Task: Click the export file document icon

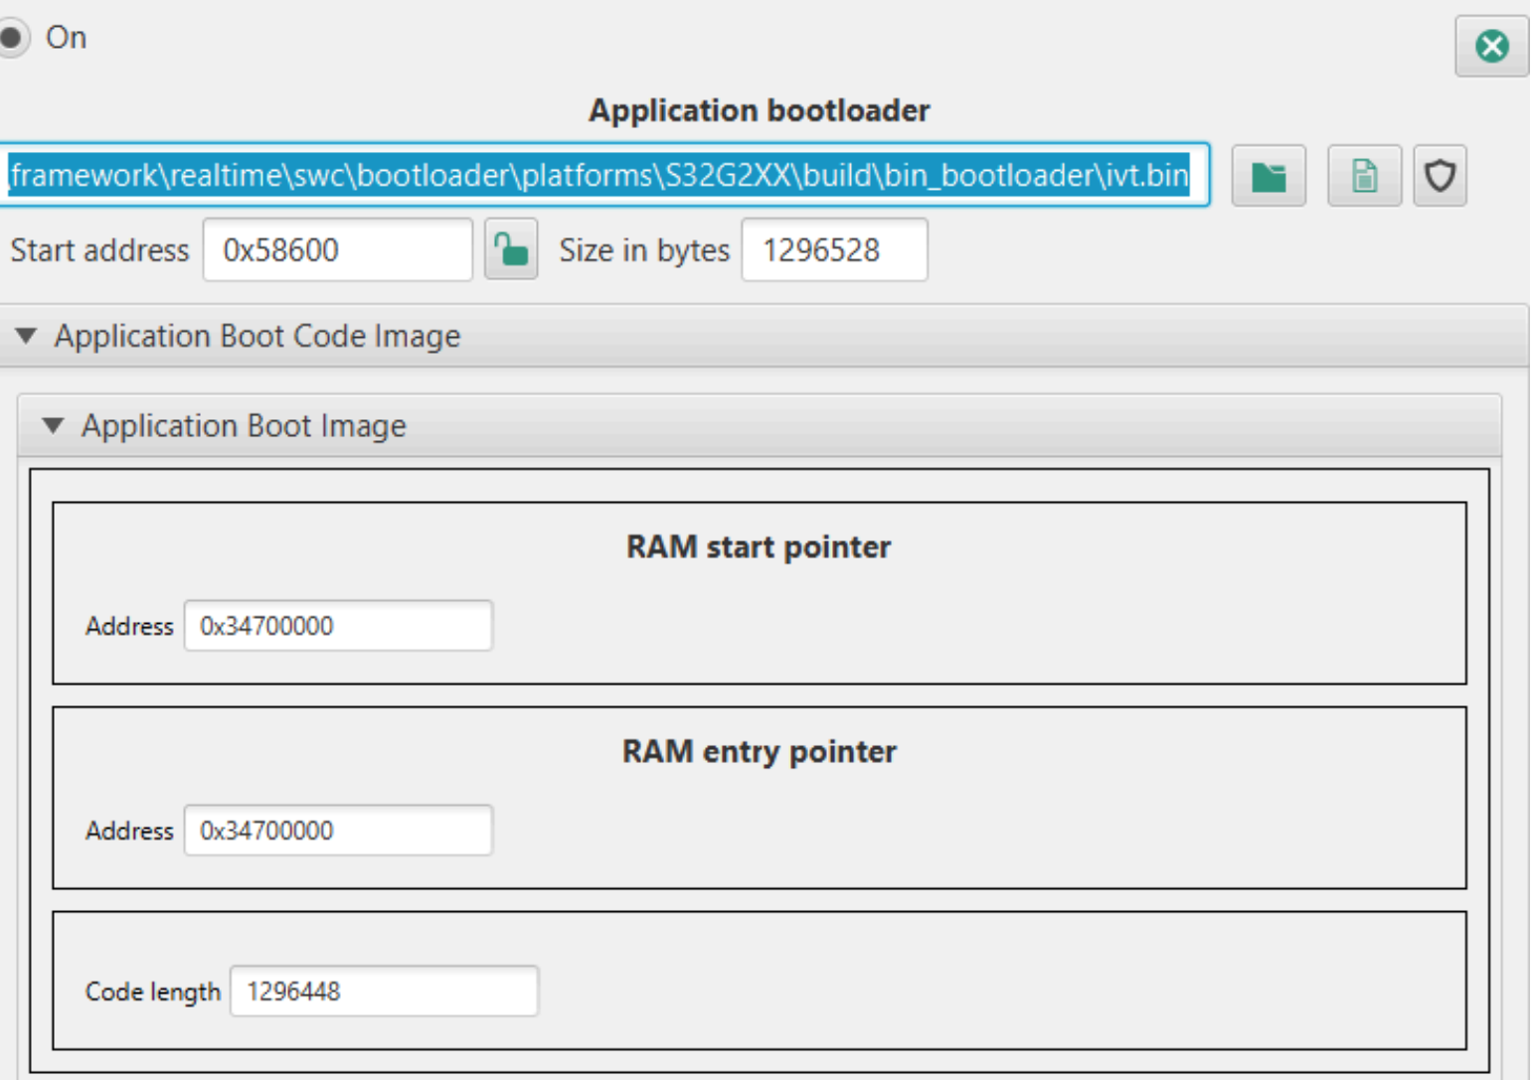Action: click(1364, 176)
